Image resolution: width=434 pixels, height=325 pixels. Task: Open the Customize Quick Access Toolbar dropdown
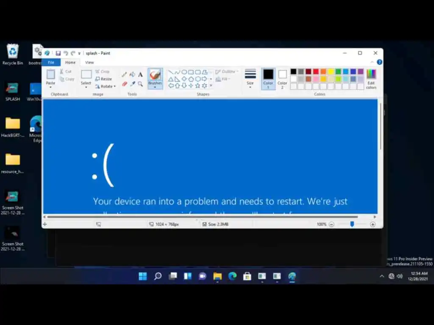tap(79, 53)
